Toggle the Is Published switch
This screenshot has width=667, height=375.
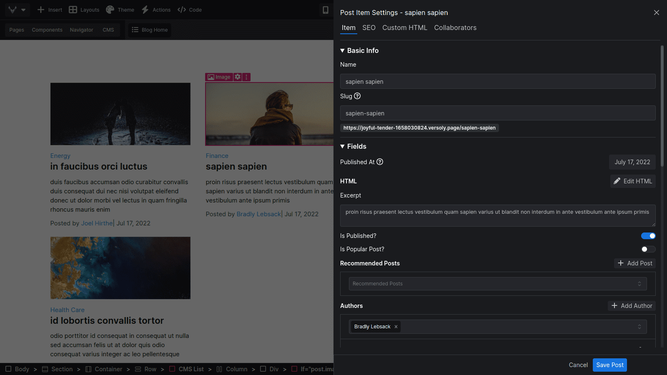coord(648,236)
